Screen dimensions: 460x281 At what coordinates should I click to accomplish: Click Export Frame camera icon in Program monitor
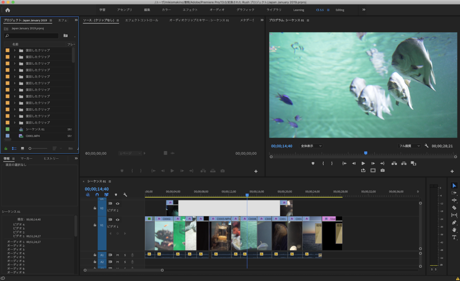[382, 170]
